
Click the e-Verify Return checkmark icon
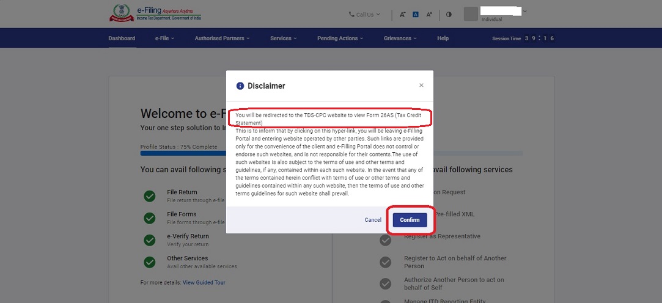pyautogui.click(x=149, y=240)
